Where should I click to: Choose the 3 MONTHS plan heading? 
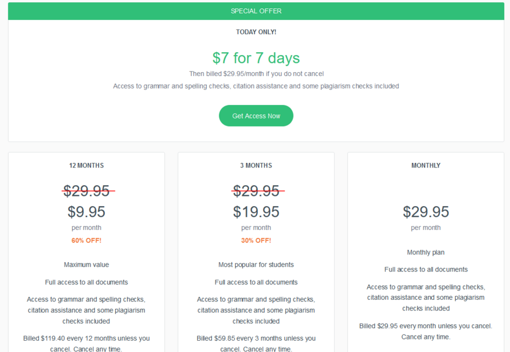pos(256,166)
